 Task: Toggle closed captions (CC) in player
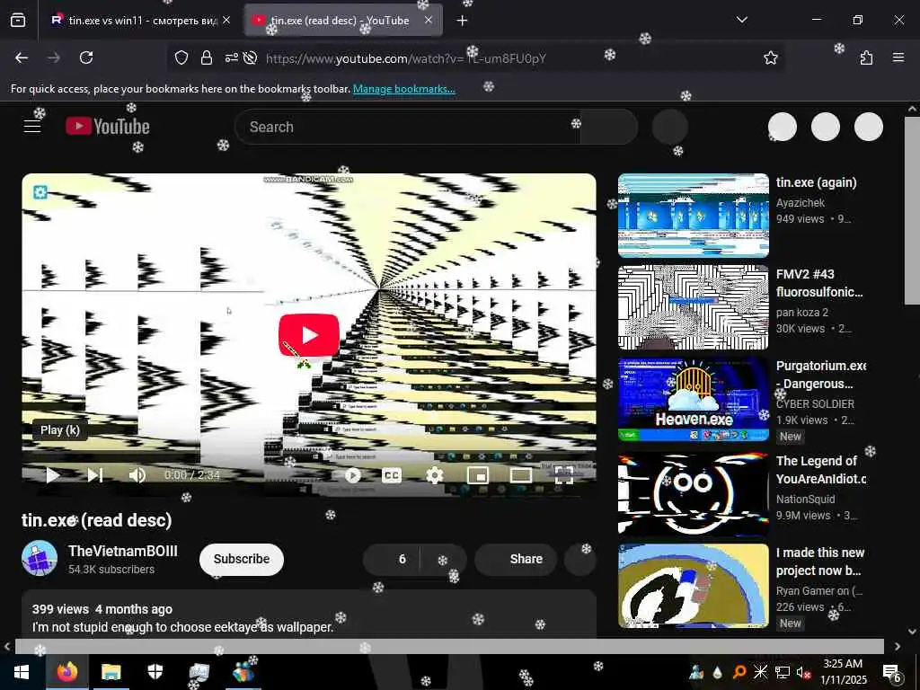click(x=392, y=475)
